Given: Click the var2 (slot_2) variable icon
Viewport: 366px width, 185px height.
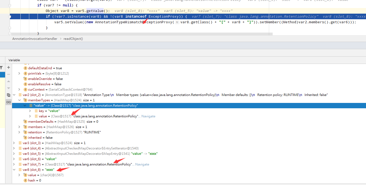Looking at the screenshot, I should (x=20, y=95).
